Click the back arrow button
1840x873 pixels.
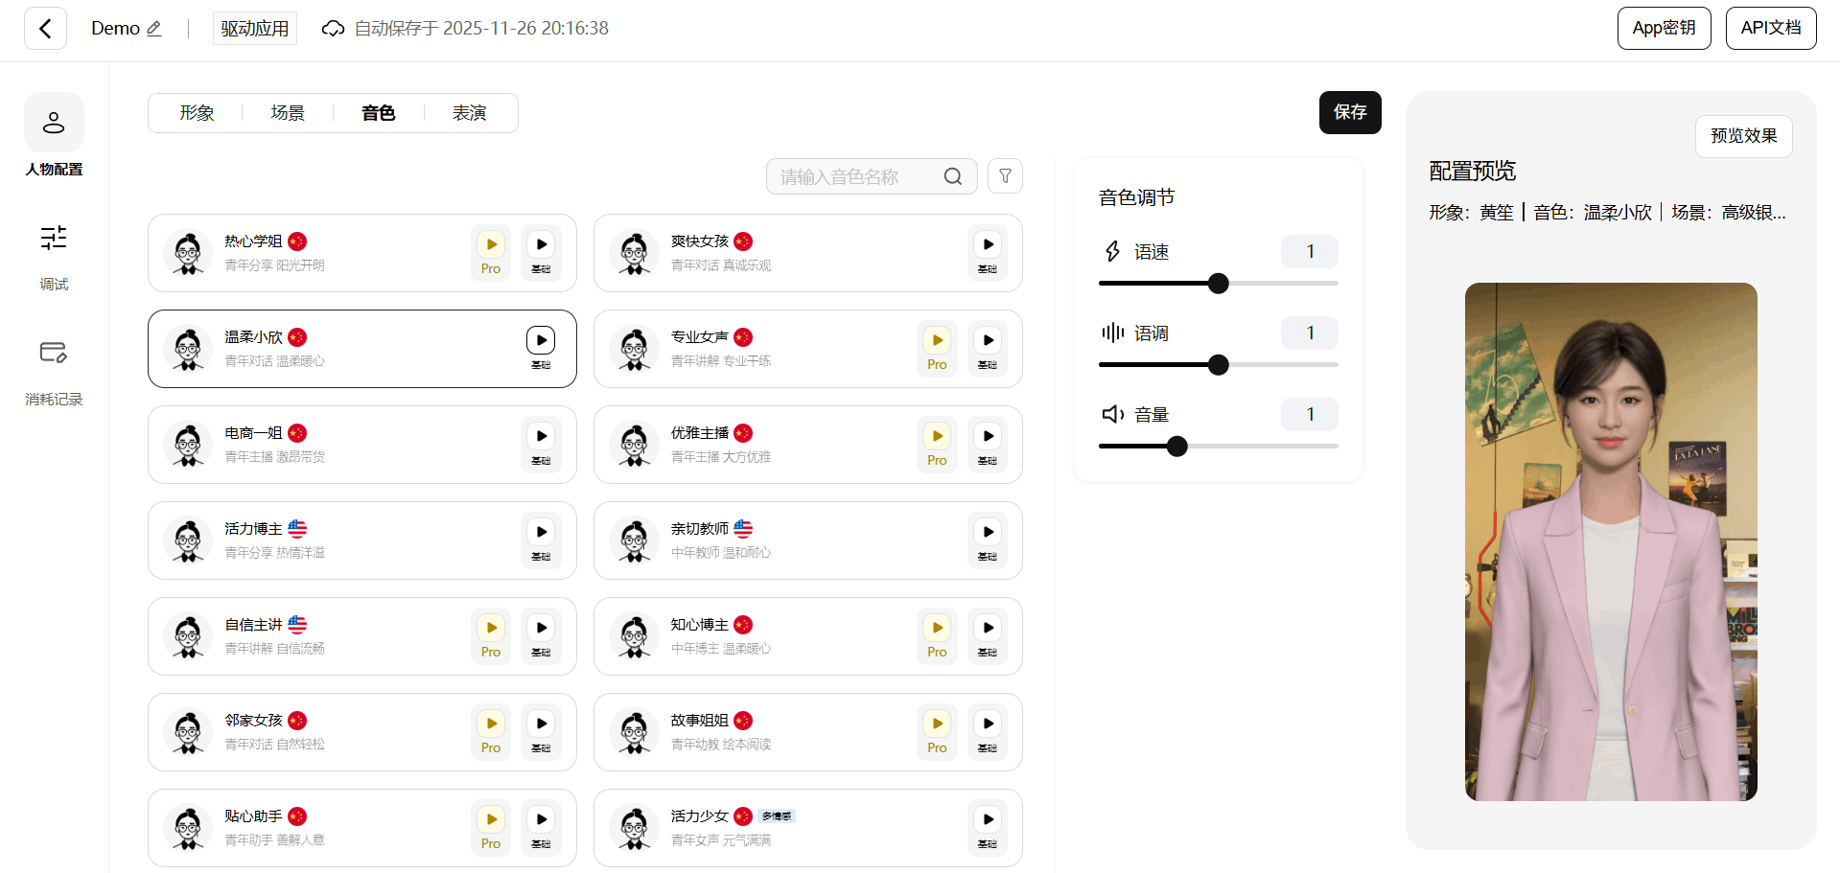pyautogui.click(x=45, y=29)
